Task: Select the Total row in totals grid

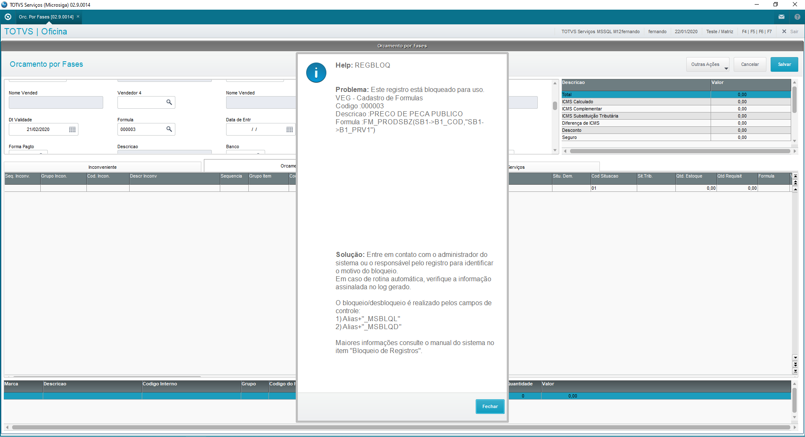Action: [676, 94]
